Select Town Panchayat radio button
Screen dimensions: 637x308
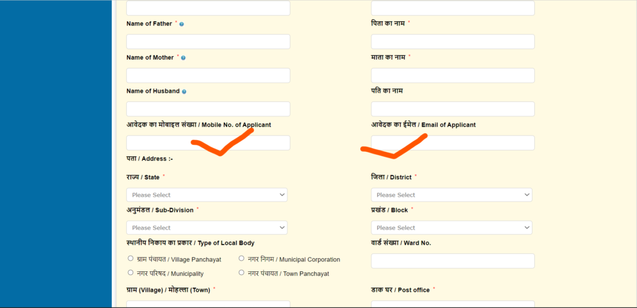pyautogui.click(x=241, y=273)
